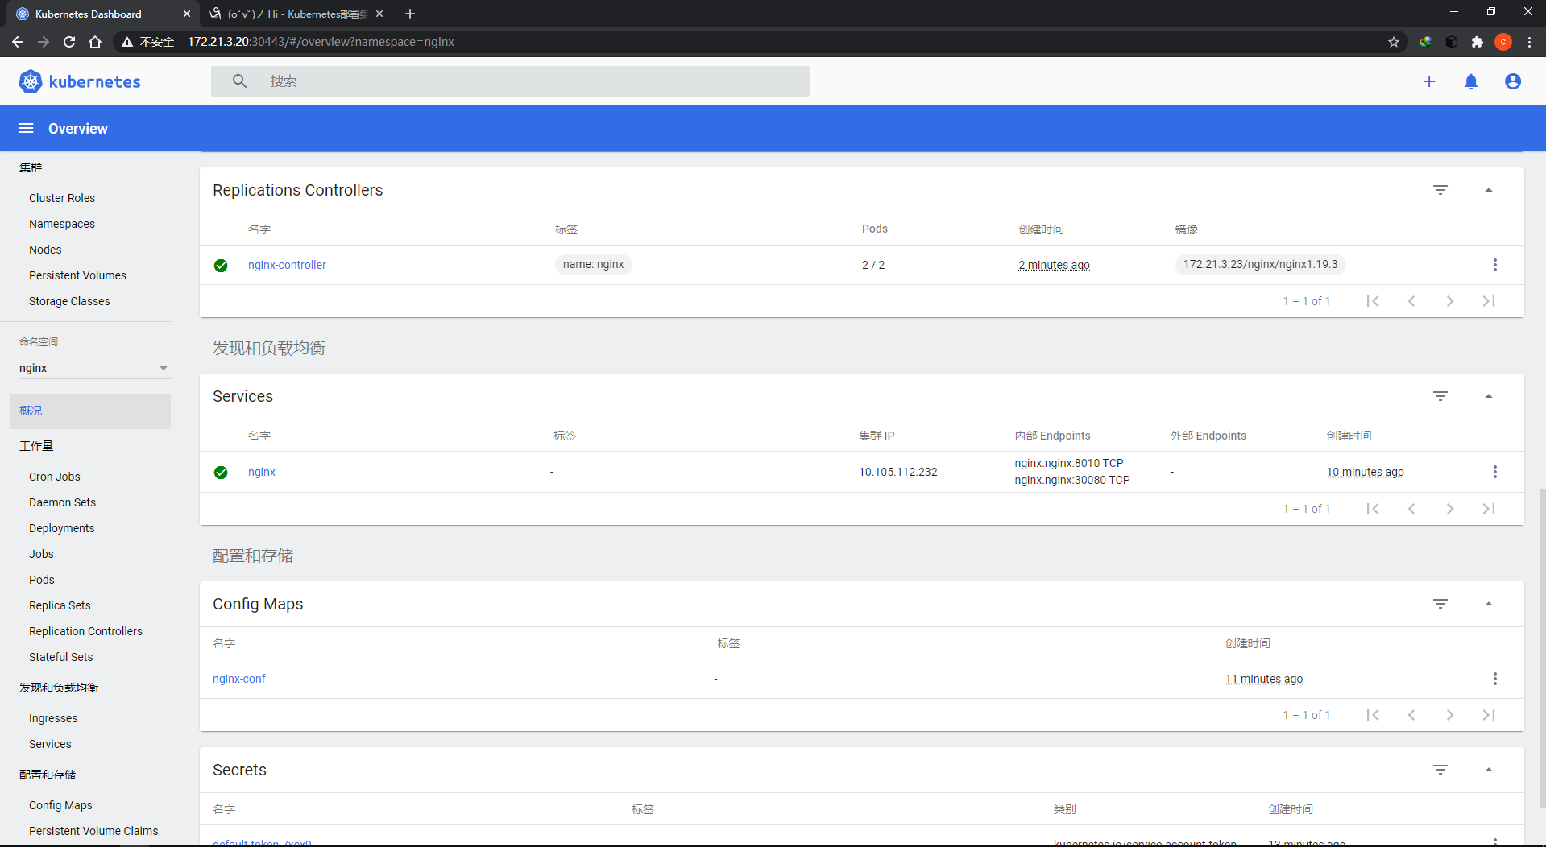Filter the Secrets list
1546x847 pixels.
pyautogui.click(x=1440, y=770)
